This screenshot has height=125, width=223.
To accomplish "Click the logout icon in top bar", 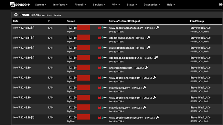I will (x=221, y=5).
